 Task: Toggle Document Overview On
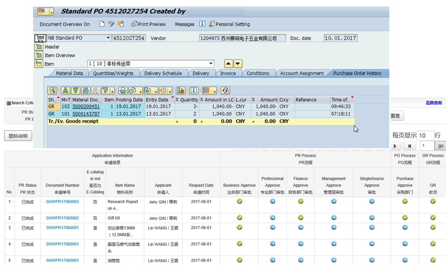[65, 24]
